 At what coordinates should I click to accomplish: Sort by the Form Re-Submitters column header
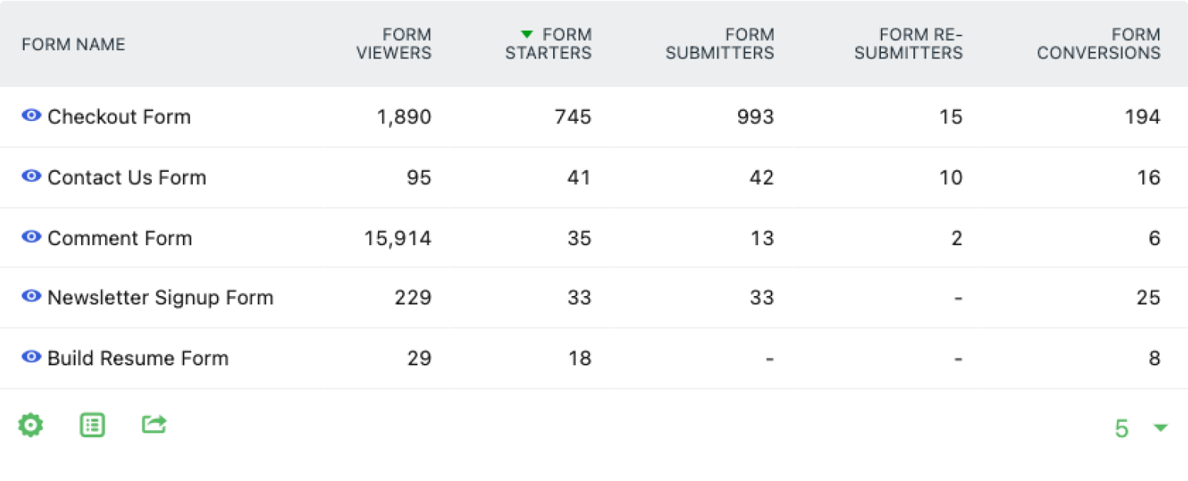909,44
